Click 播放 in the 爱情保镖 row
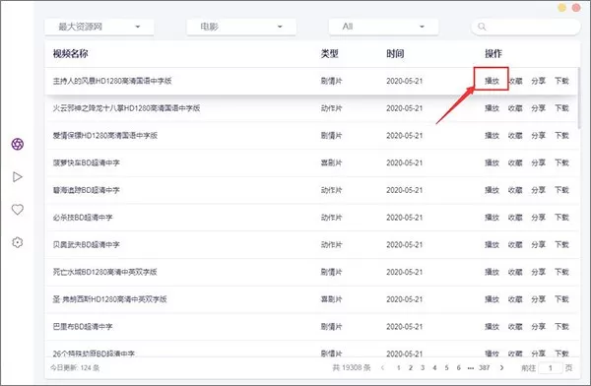 (492, 135)
